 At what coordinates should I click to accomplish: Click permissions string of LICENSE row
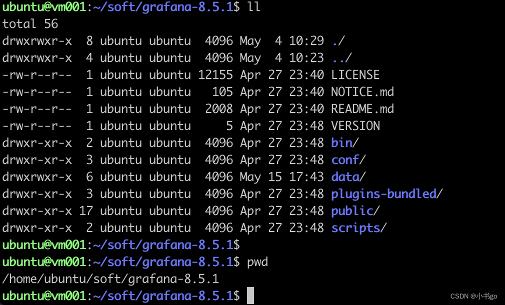coord(36,74)
